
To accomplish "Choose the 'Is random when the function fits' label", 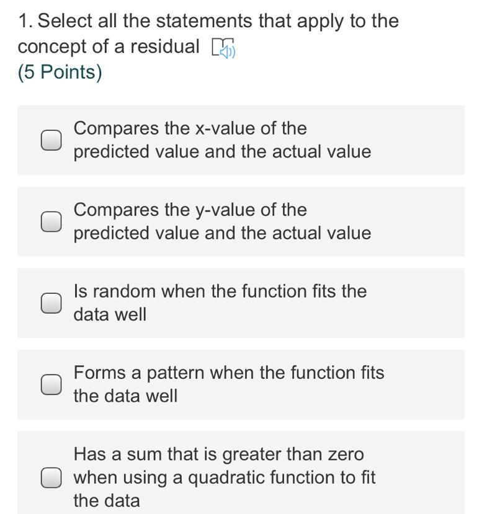I will point(220,291).
